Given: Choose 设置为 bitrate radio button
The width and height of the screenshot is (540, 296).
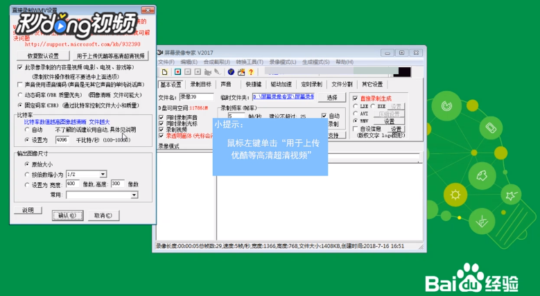Looking at the screenshot, I should pyautogui.click(x=27, y=140).
